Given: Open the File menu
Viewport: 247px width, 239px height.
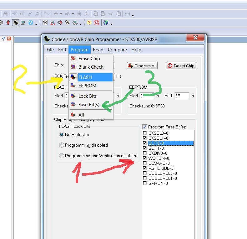Looking at the screenshot, I should (x=50, y=50).
